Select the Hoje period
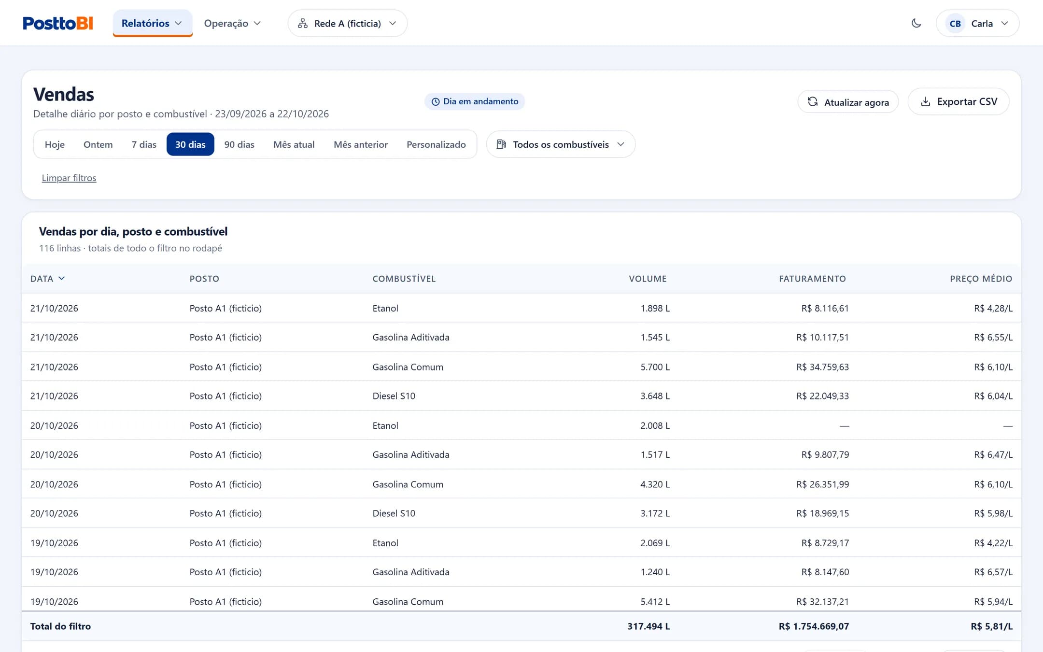 coord(55,144)
